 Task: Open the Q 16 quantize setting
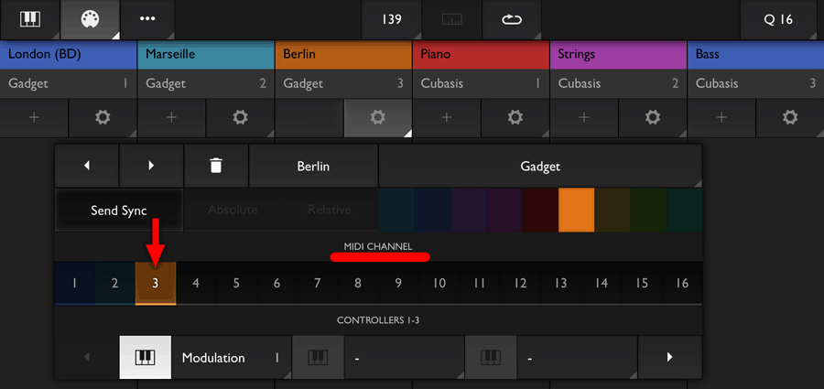(778, 19)
